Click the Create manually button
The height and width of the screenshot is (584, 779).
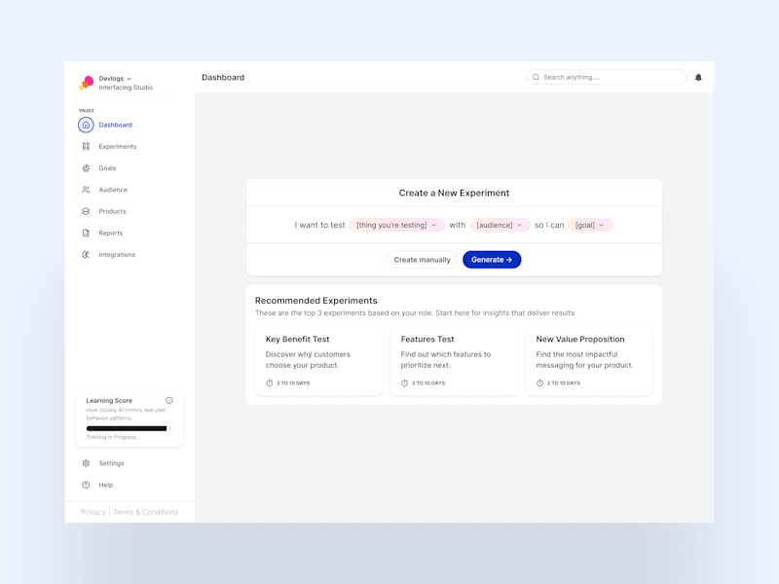[423, 260]
